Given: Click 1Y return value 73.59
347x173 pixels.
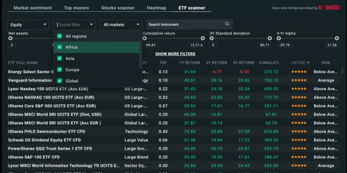Looking at the screenshot, I should (x=190, y=131).
